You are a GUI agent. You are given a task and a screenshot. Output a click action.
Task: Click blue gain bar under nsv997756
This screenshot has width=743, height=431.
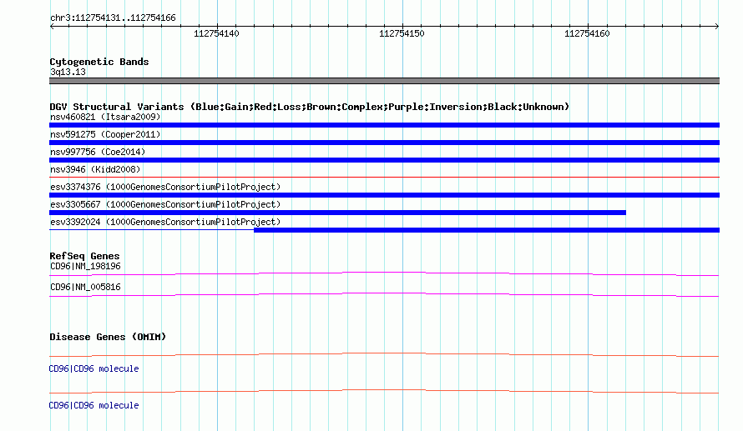click(x=384, y=160)
